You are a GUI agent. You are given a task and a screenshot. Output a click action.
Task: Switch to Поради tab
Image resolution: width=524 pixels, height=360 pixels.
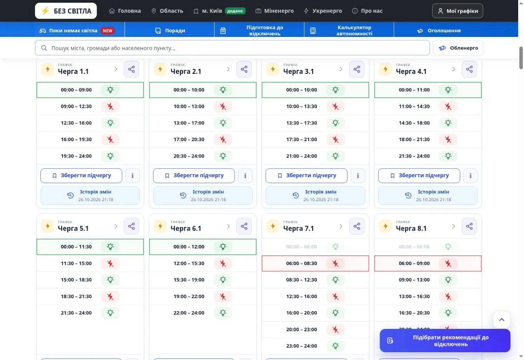point(170,30)
